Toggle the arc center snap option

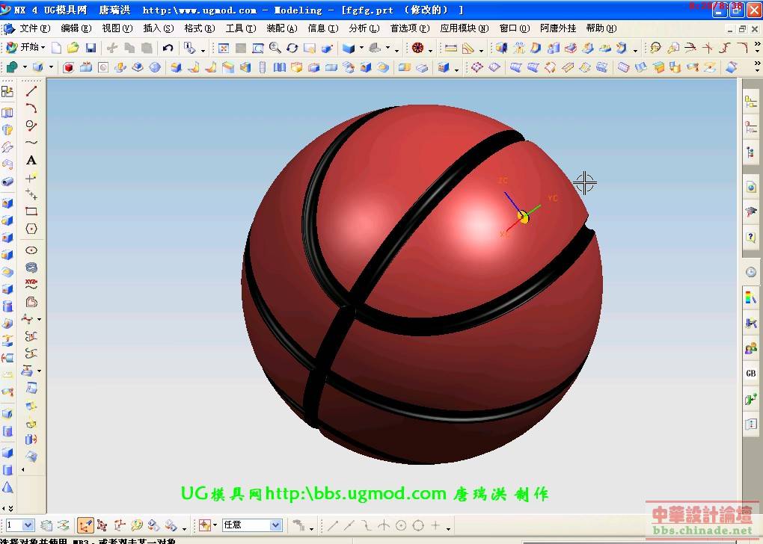(401, 525)
